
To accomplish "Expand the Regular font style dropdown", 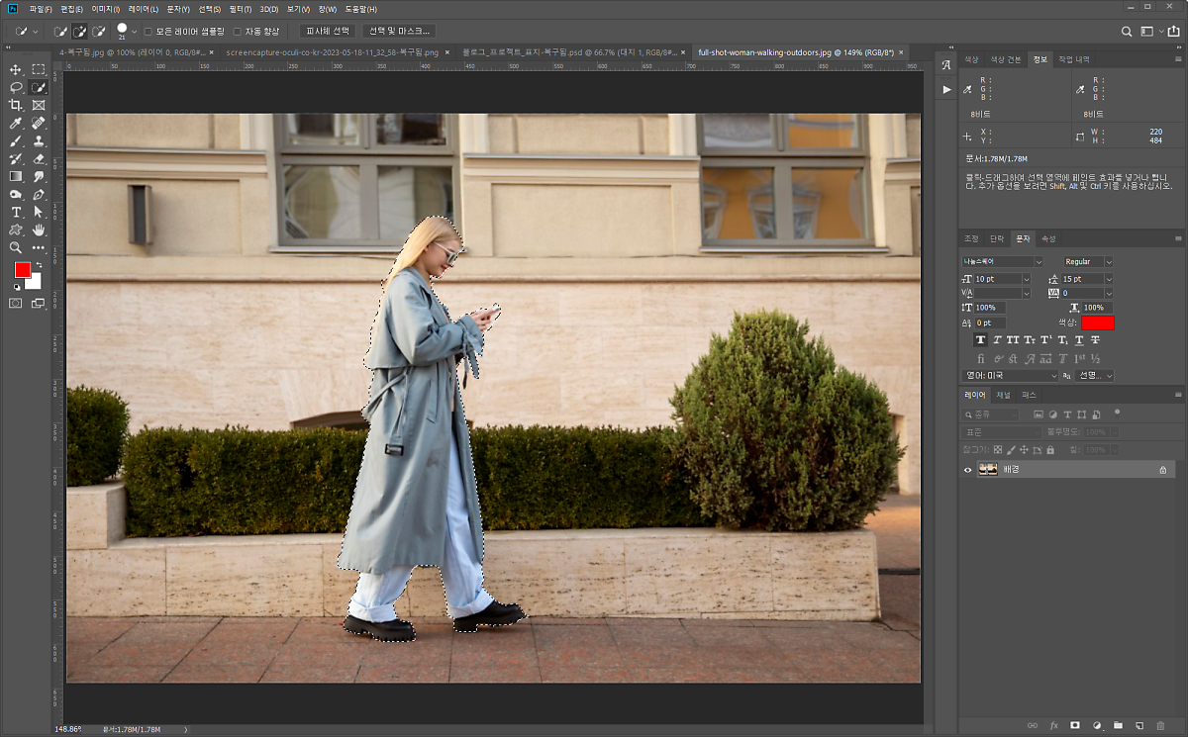I will coord(1108,262).
